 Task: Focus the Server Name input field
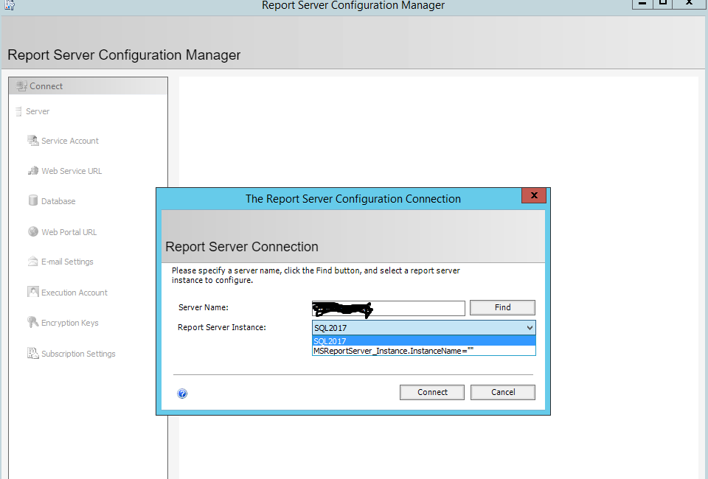389,309
